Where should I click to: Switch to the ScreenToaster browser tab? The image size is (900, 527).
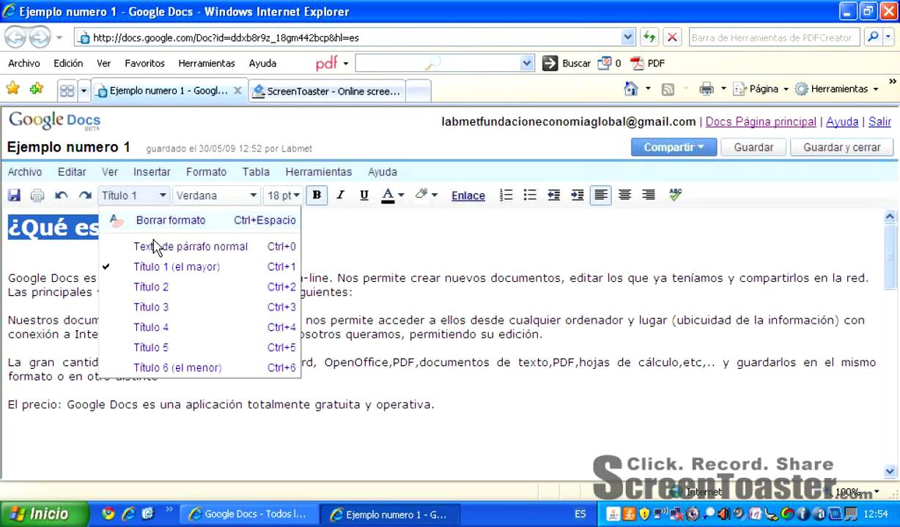click(327, 91)
